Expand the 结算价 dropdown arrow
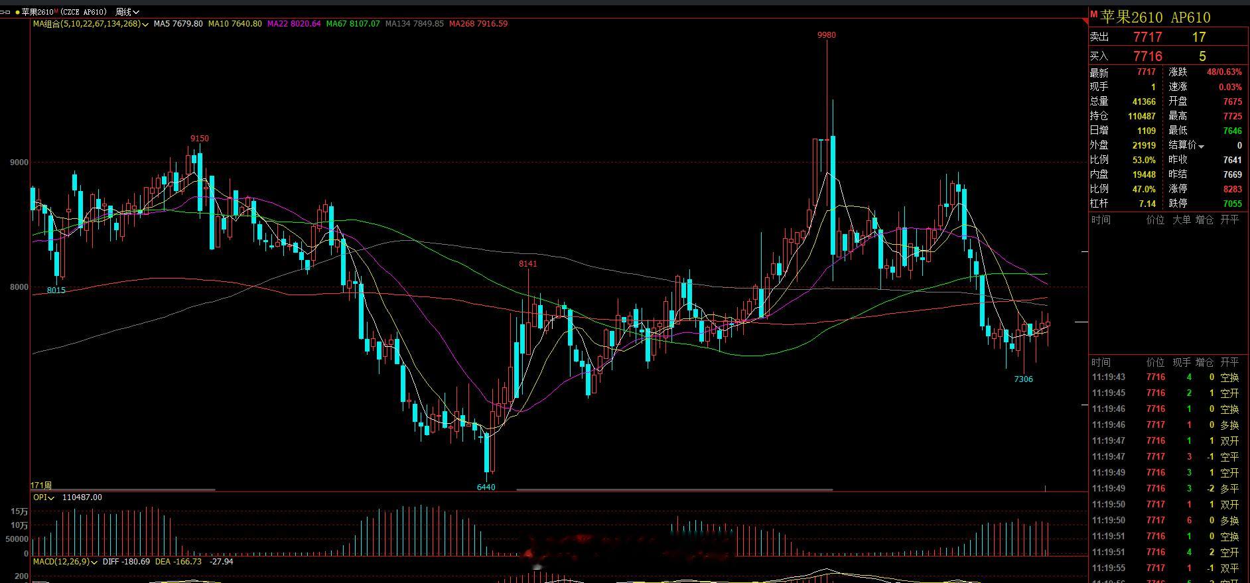Screen dimensions: 1250x583 pos(1201,146)
